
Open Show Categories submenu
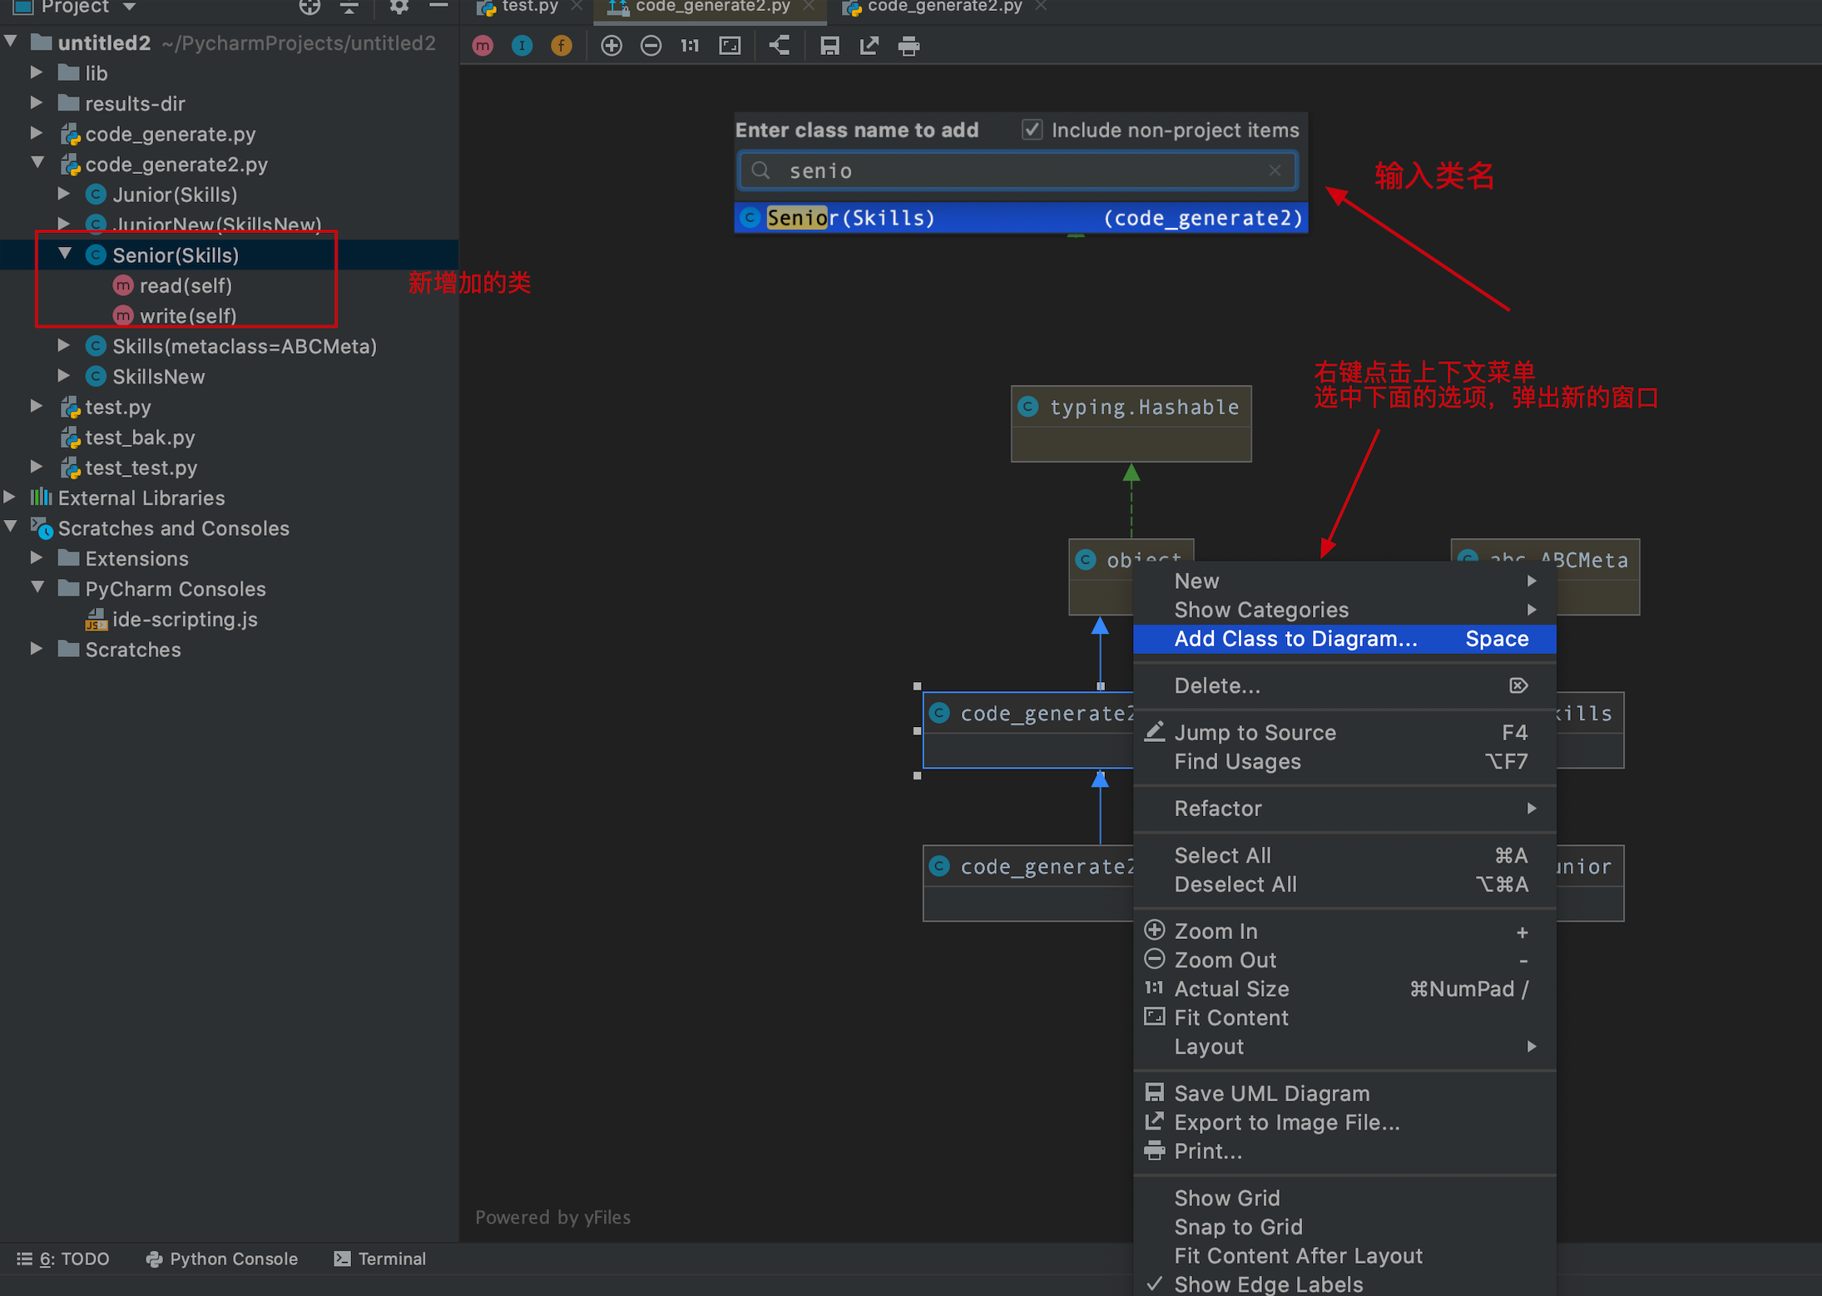pyautogui.click(x=1344, y=610)
